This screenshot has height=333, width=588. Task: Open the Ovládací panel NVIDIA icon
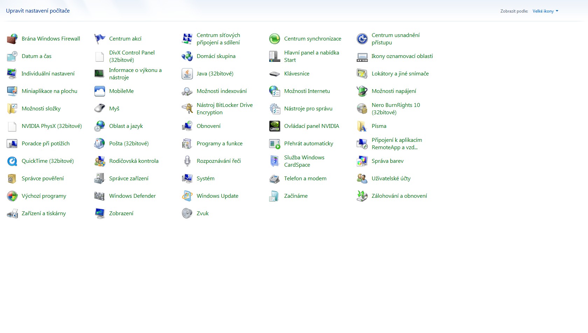(275, 126)
